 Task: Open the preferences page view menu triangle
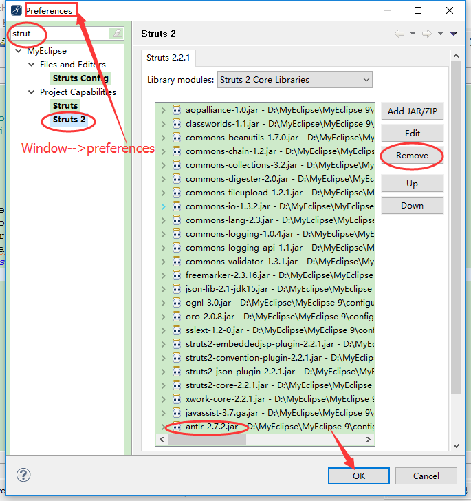[454, 34]
